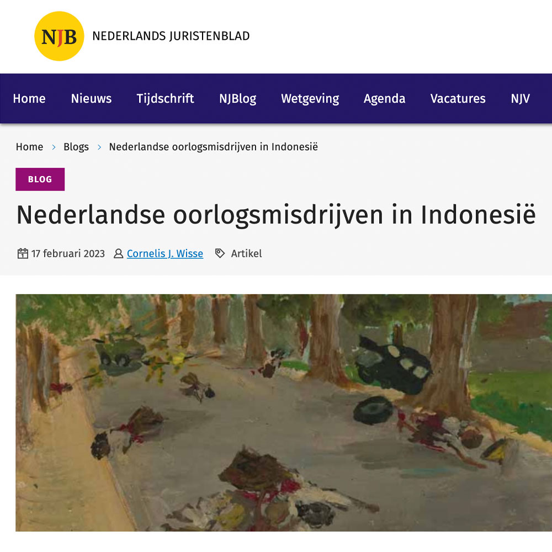Click the author person icon
552x552 pixels.
118,253
